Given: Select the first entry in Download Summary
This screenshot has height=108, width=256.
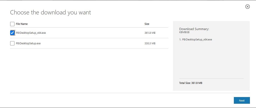Looking at the screenshot, I should [196, 39].
